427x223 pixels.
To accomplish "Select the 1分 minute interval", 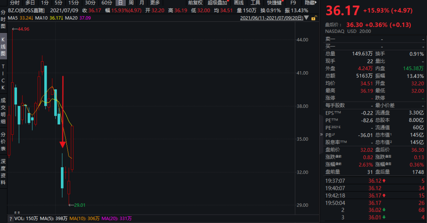I will (45, 3).
